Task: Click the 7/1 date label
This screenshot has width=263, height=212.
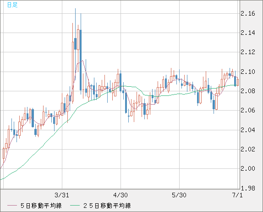Action: click(x=237, y=195)
